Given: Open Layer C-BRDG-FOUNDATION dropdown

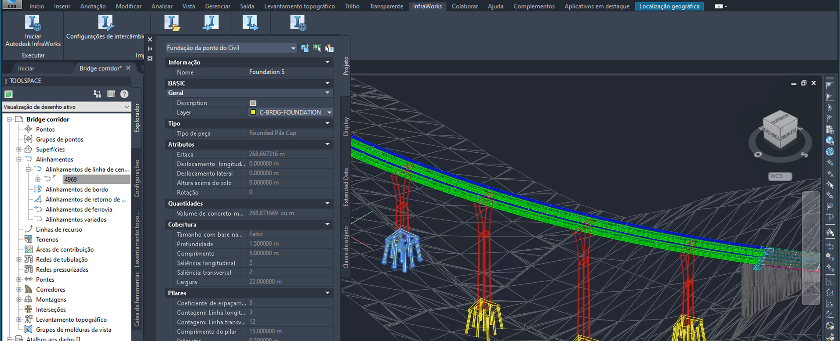Looking at the screenshot, I should click(x=329, y=112).
